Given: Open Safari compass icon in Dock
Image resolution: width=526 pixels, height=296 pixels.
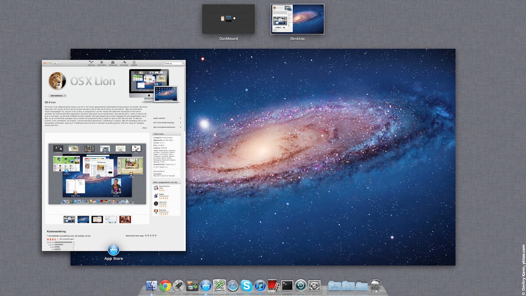Looking at the screenshot, I should coord(233,285).
